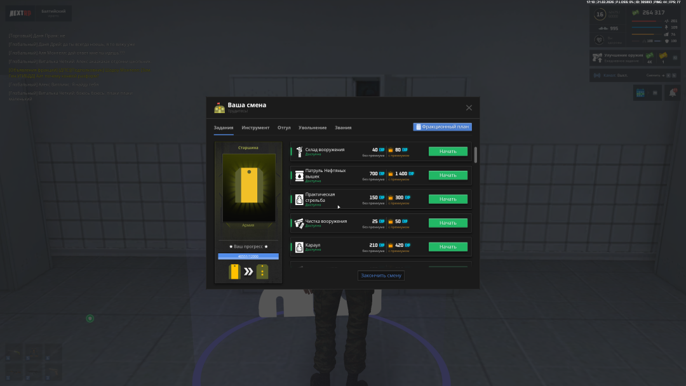
Task: Open the Фракционный план button
Action: point(442,127)
